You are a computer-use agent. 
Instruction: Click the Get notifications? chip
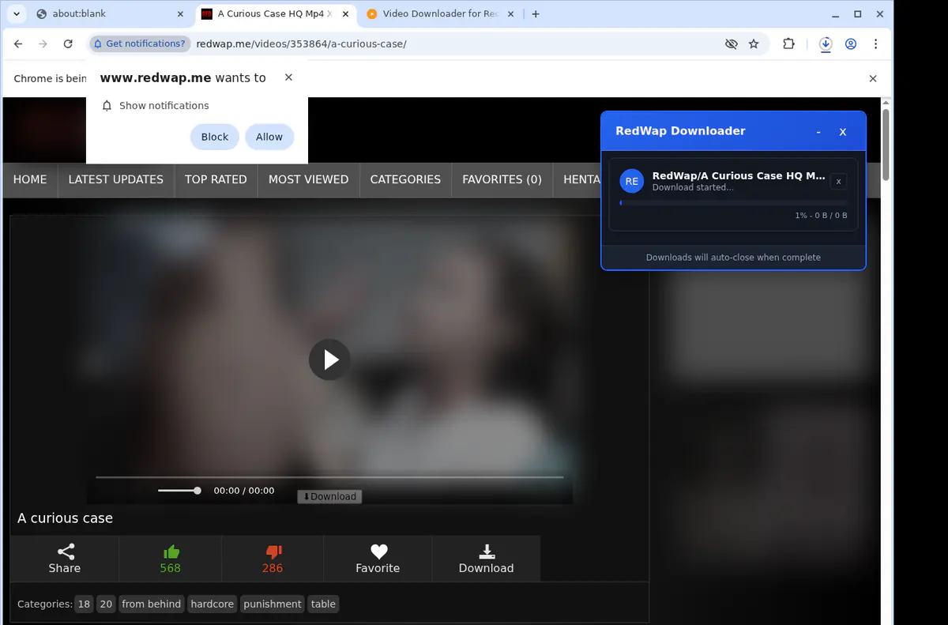pyautogui.click(x=141, y=43)
